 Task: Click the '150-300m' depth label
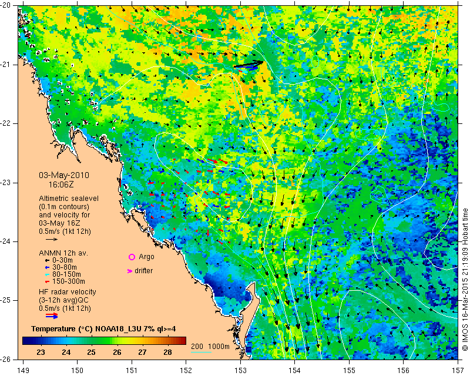pos(69,281)
